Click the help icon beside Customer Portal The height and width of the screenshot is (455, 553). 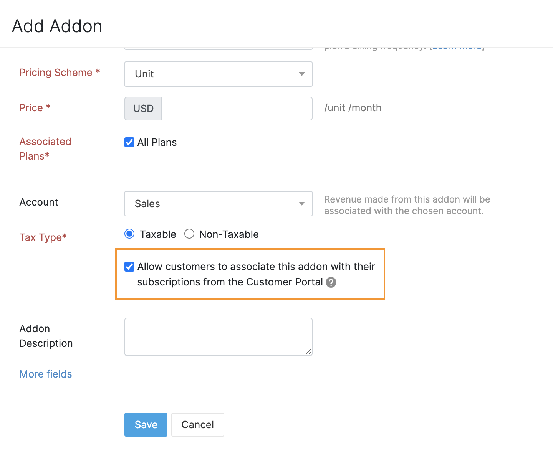click(331, 282)
